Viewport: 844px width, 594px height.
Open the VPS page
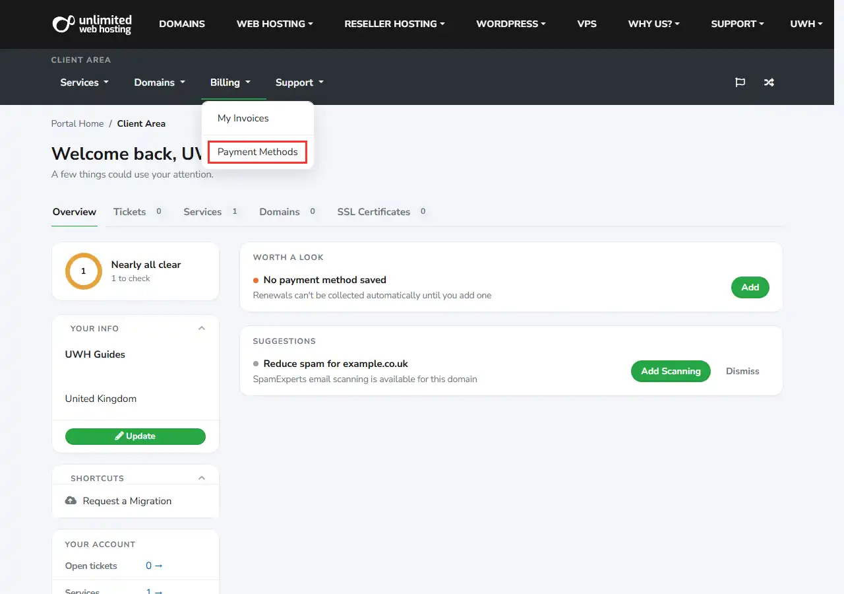pyautogui.click(x=587, y=24)
